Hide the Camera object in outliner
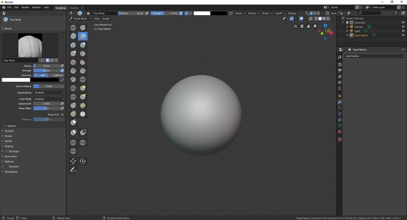The image size is (407, 220). point(403,27)
